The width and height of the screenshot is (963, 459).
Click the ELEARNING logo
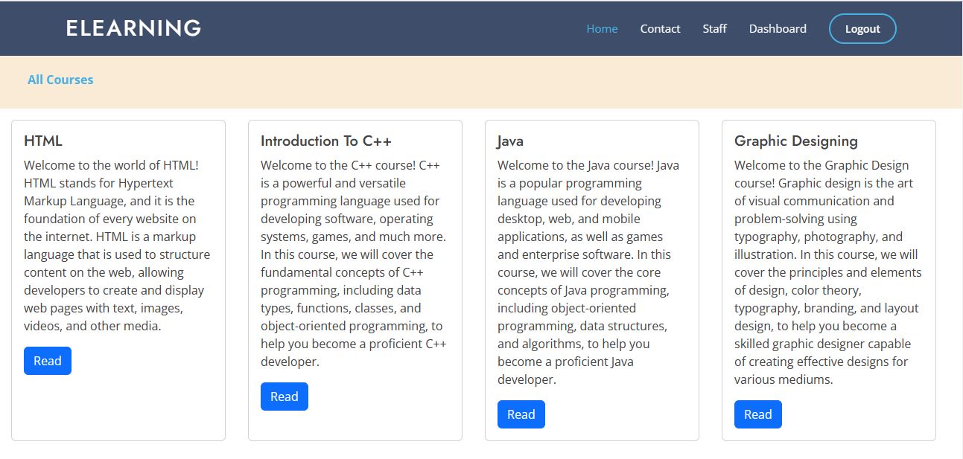click(133, 28)
